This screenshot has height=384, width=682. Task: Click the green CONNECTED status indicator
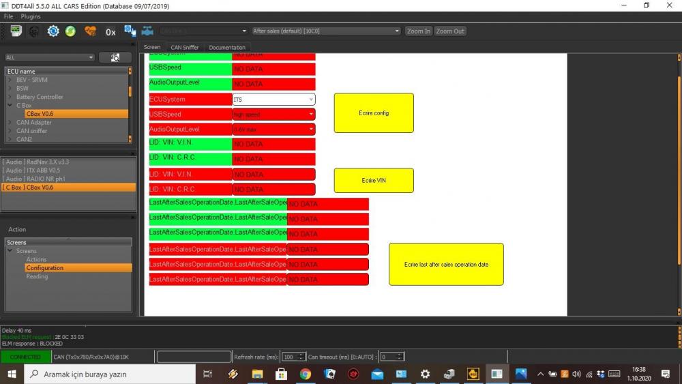(25, 357)
